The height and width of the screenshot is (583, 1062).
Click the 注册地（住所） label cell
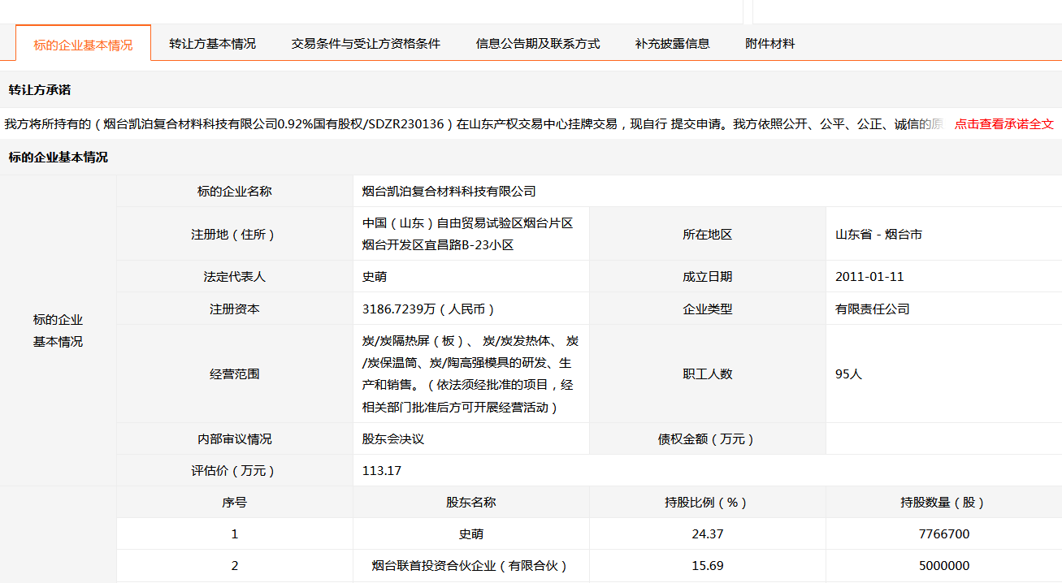tap(235, 235)
